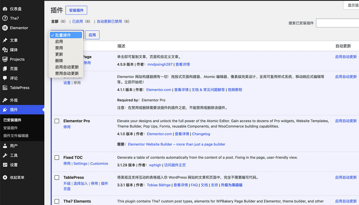Click TablePress 升级 link

[x=67, y=184]
